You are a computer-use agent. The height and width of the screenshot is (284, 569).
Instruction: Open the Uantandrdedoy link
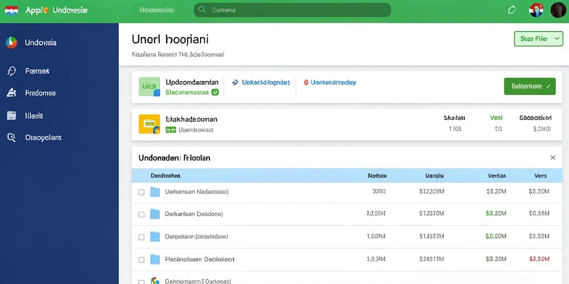pyautogui.click(x=333, y=83)
